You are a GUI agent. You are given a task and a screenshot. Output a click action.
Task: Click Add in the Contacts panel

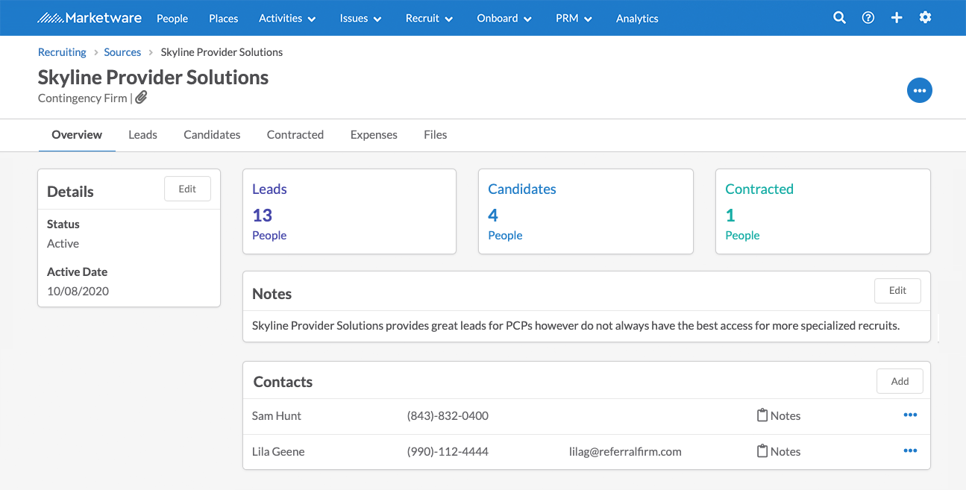pyautogui.click(x=900, y=381)
